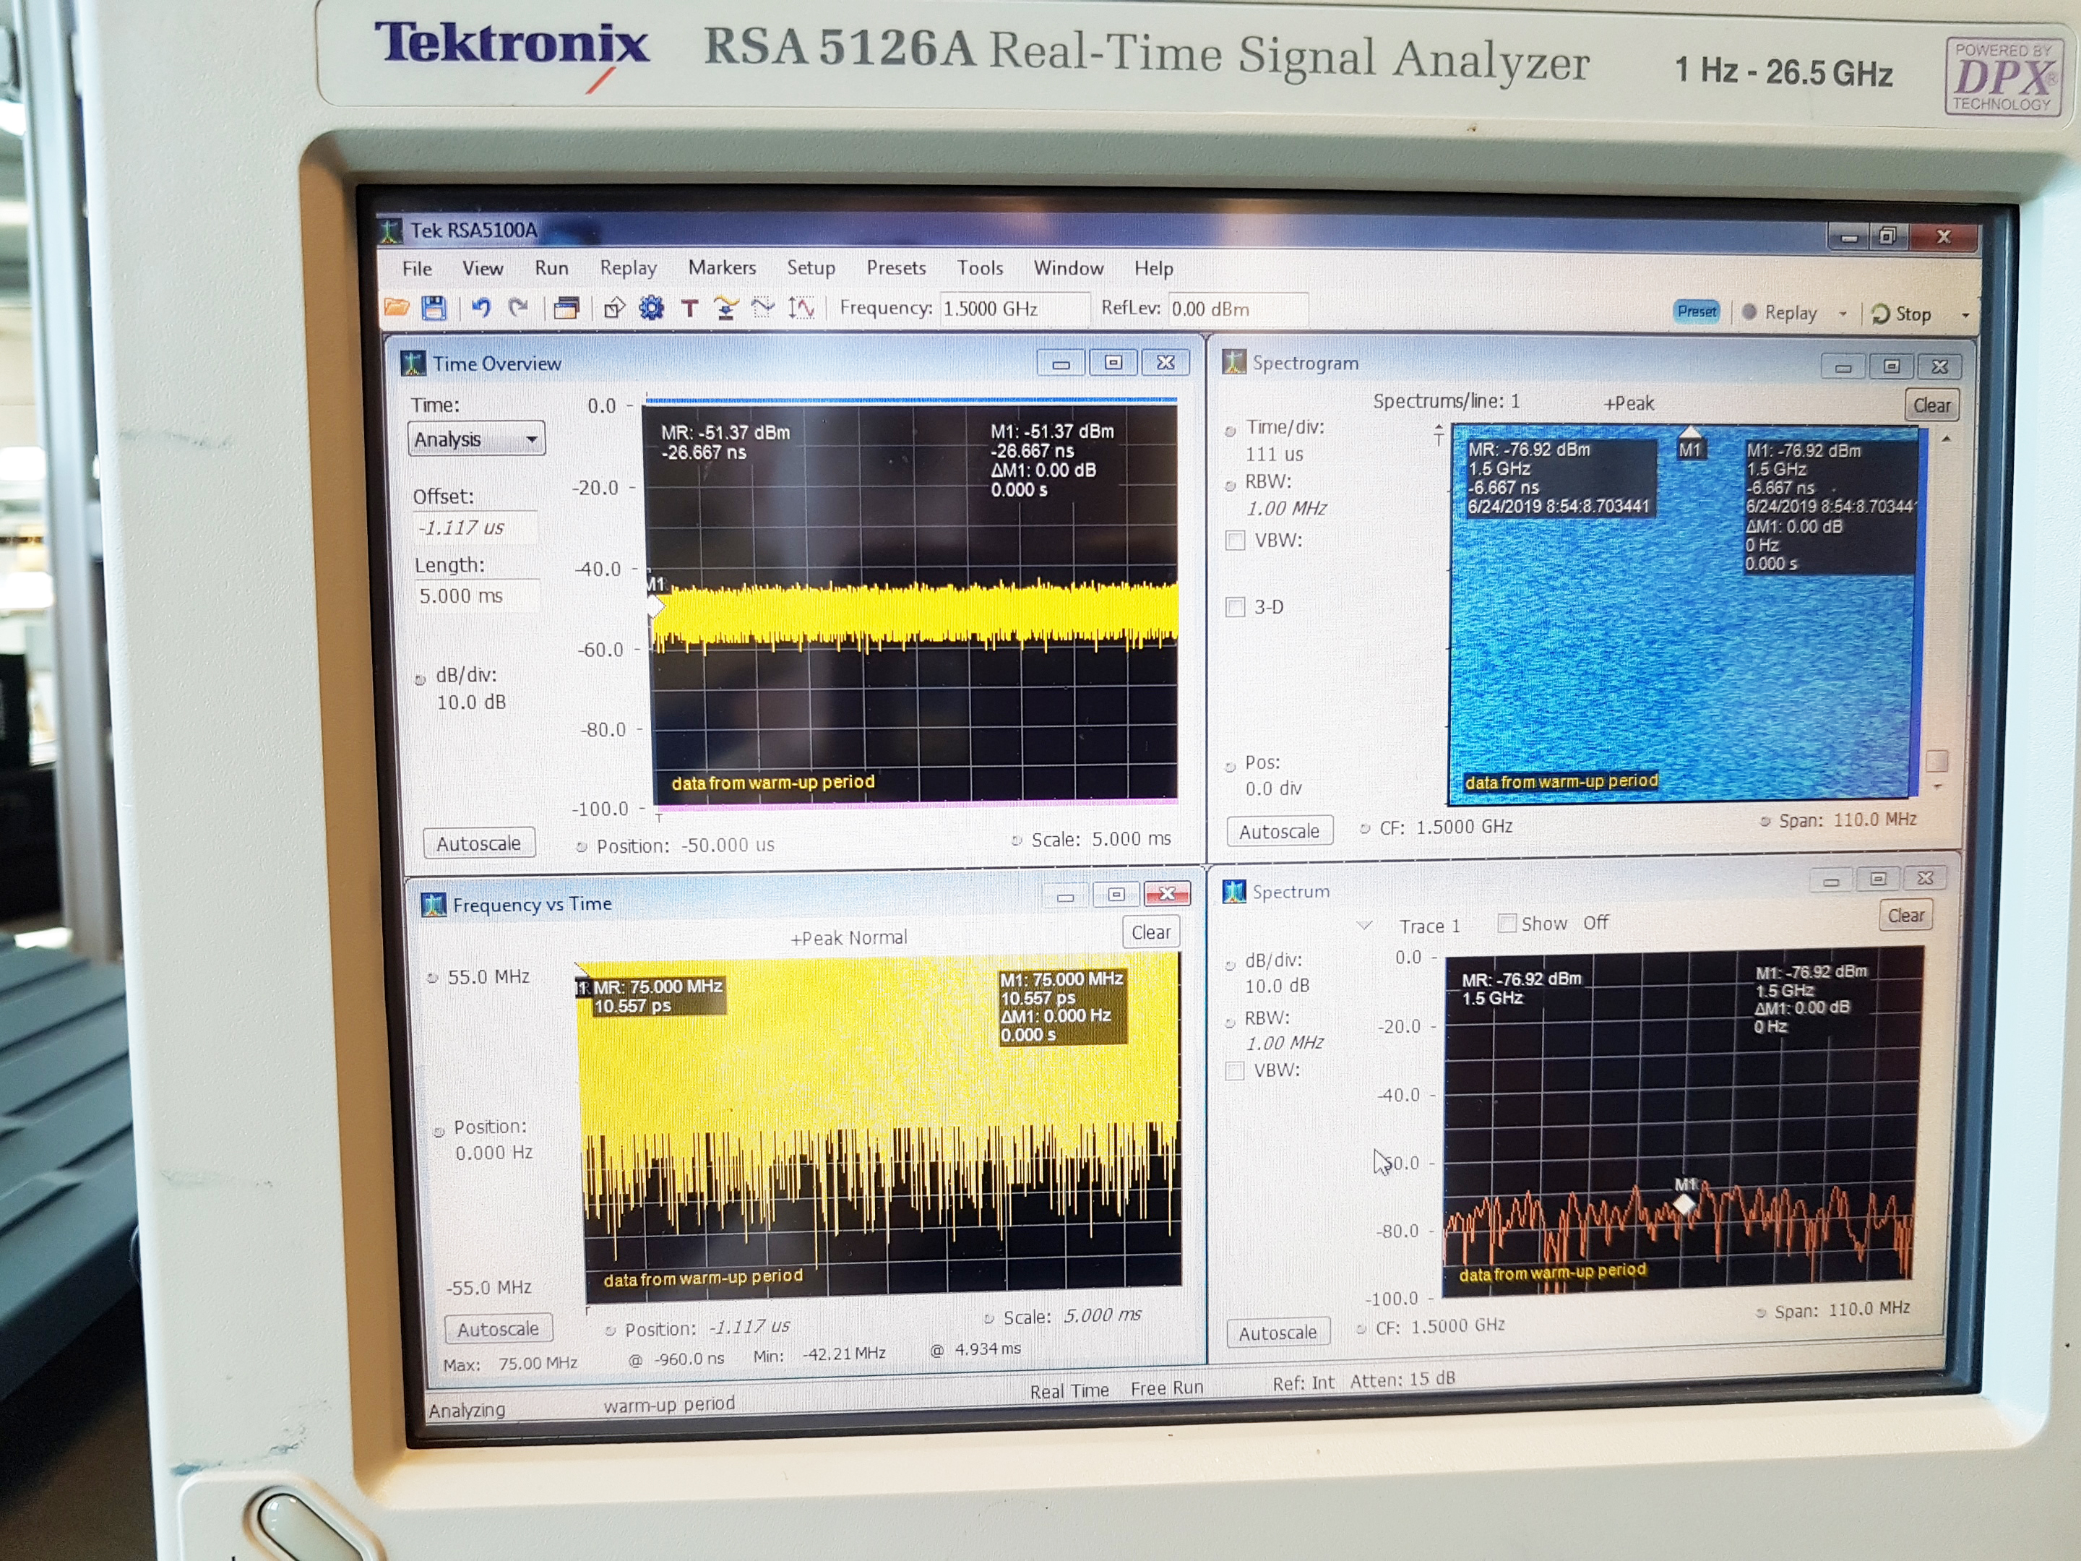Open the Markers menu
The width and height of the screenshot is (2081, 1561).
point(722,267)
